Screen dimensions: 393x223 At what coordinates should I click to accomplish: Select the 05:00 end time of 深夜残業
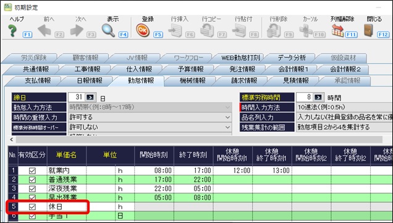[x=193, y=188]
